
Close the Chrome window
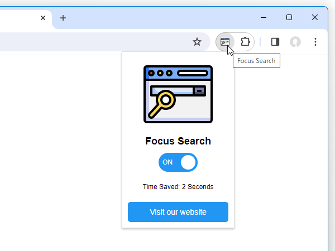[x=315, y=17]
